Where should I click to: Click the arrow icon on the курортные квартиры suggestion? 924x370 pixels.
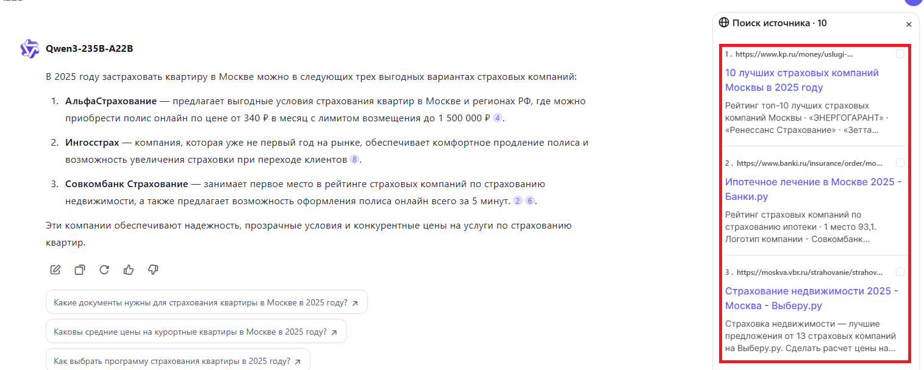pyautogui.click(x=334, y=333)
